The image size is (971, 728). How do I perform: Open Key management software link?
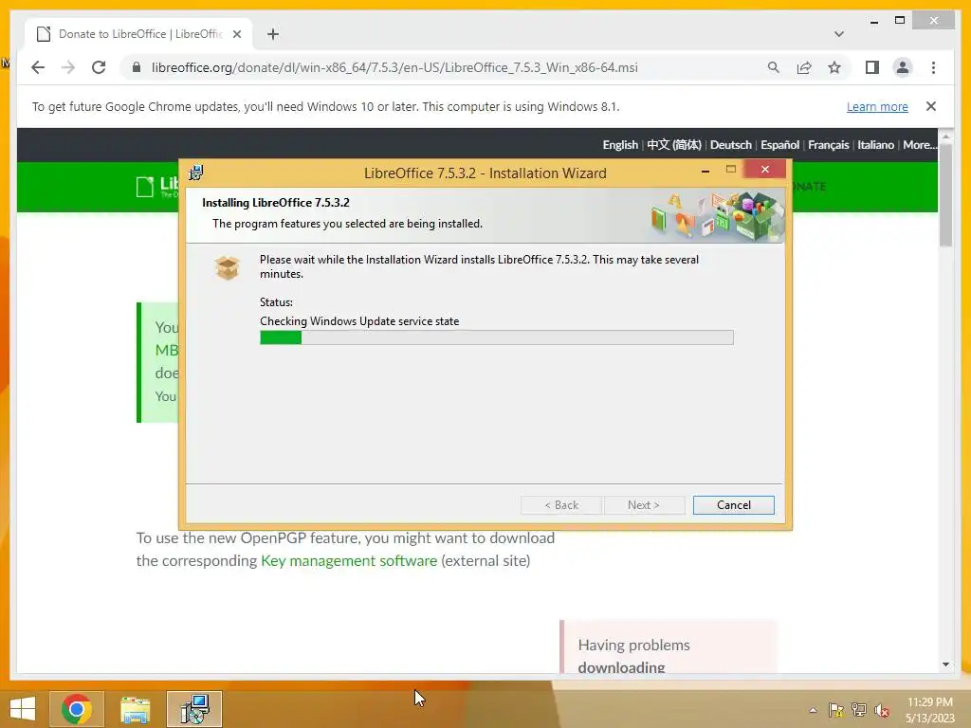[x=349, y=561]
